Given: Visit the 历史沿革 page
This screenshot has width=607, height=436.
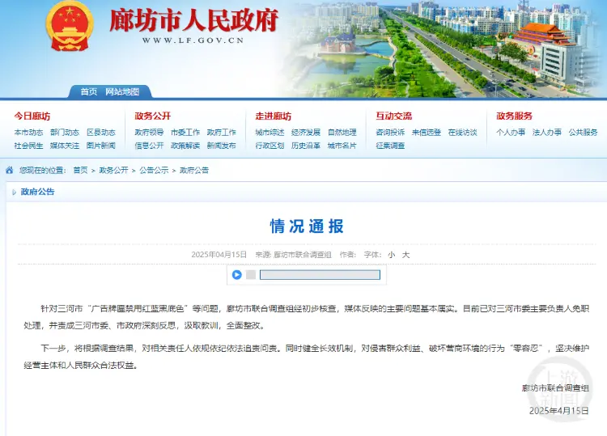Looking at the screenshot, I should pos(306,146).
